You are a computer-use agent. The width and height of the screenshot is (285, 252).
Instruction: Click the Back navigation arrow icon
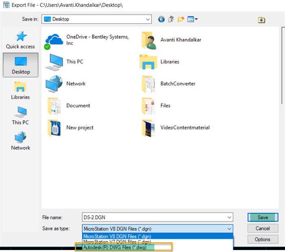(161, 19)
